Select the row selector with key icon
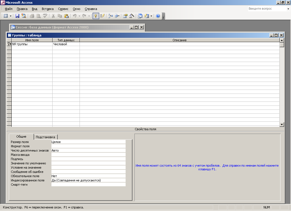The image size is (291, 211). pos(9,44)
